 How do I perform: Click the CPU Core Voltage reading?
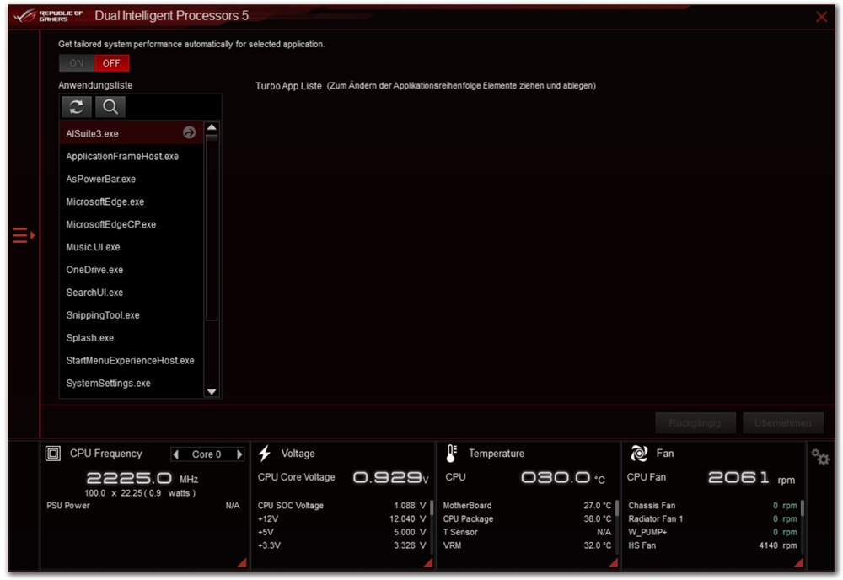tap(343, 477)
